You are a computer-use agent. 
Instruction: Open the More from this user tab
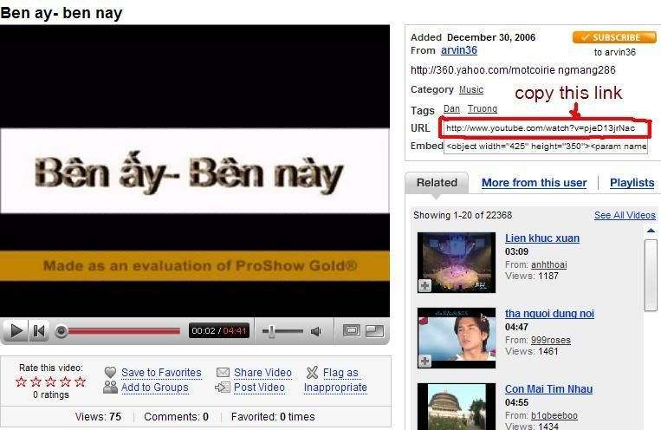(x=535, y=183)
